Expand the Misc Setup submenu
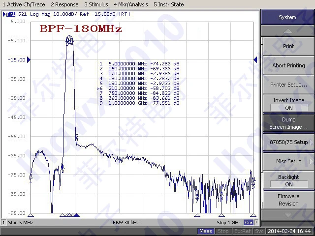 pos(288,161)
